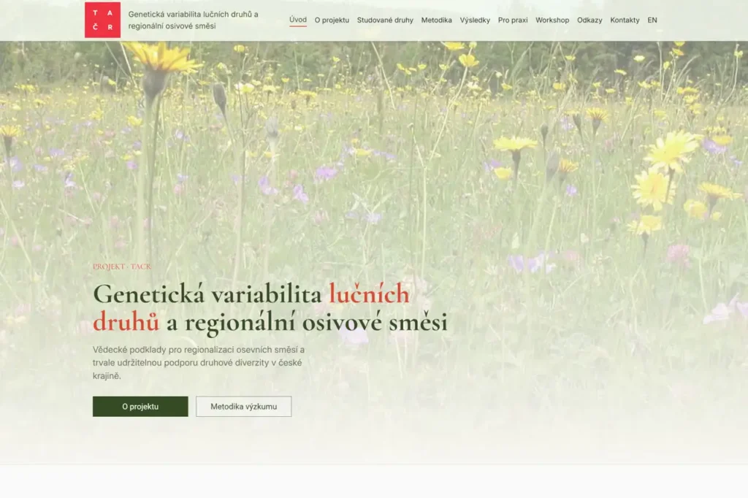The image size is (748, 498).
Task: Open O projektu in the navigation bar
Action: [332, 20]
